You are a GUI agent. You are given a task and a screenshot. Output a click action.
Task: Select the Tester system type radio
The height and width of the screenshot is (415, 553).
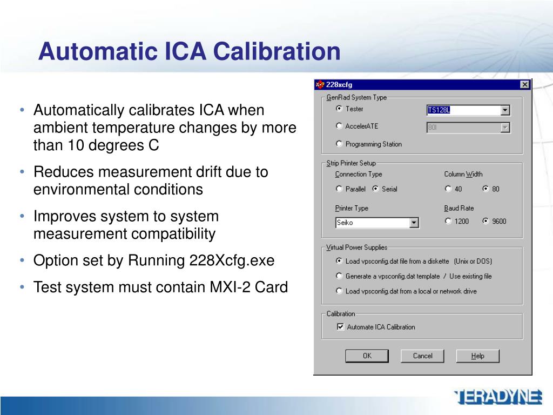point(339,109)
